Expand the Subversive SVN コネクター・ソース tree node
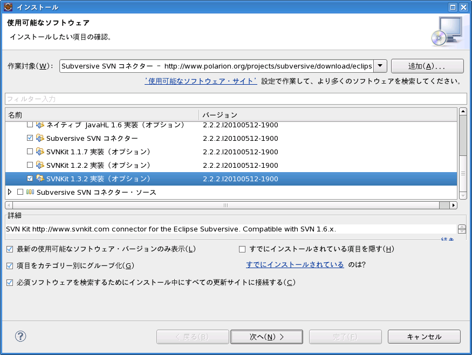Image resolution: width=472 pixels, height=355 pixels. (10, 192)
